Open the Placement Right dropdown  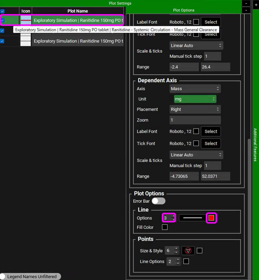[195, 109]
